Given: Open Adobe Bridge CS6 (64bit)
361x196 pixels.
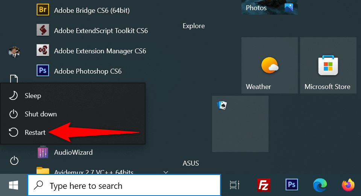Looking at the screenshot, I should point(91,11).
